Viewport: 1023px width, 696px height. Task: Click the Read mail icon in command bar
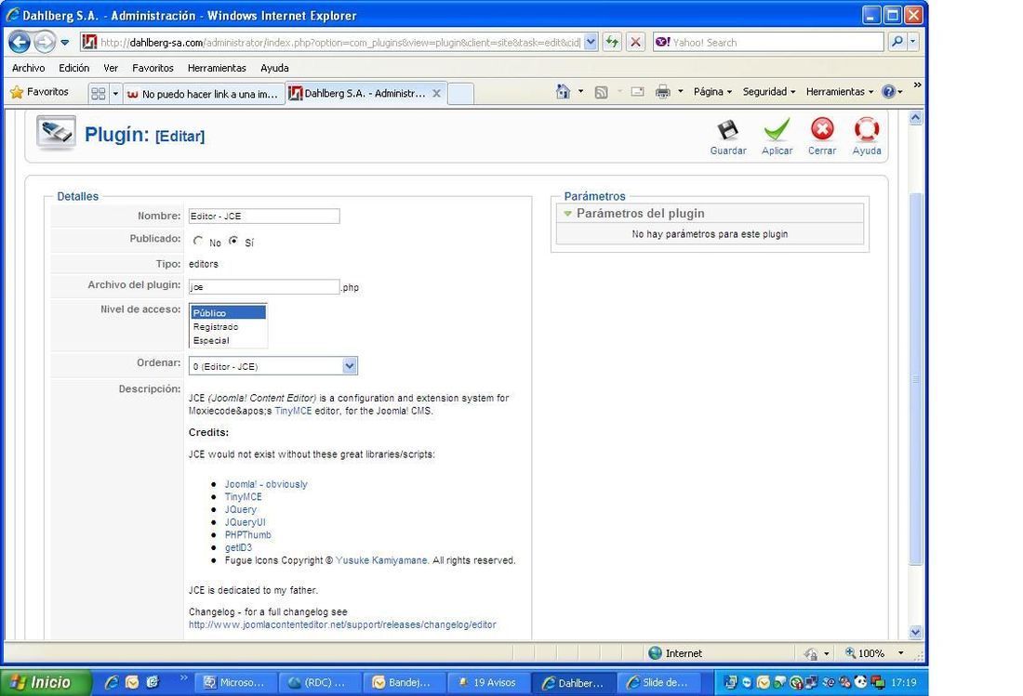coord(637,92)
